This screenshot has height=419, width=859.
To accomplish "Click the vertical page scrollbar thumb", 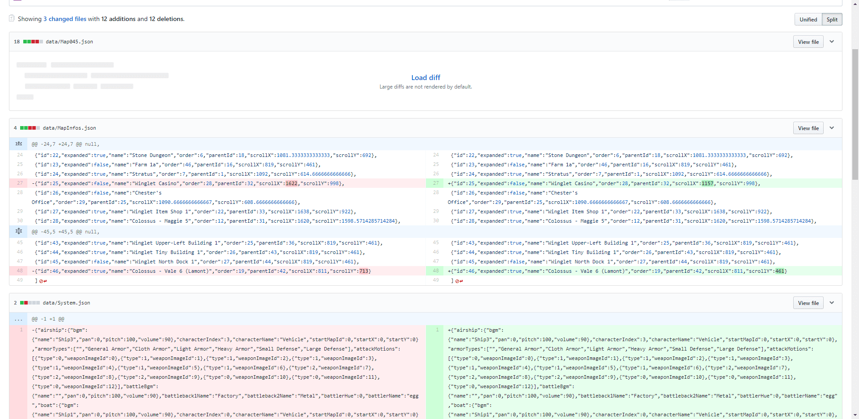I will coord(855,112).
